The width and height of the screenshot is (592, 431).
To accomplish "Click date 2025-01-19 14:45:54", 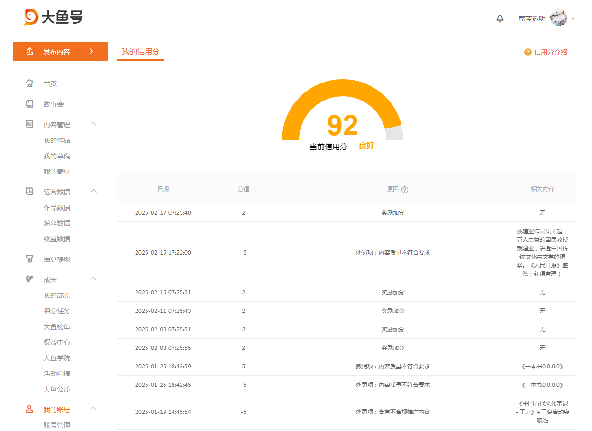I will coord(163,412).
